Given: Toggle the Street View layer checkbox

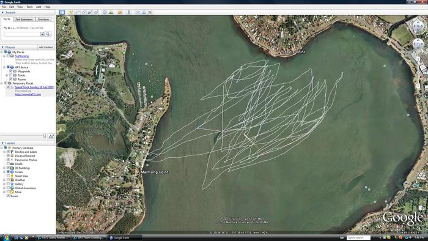Looking at the screenshot, I should (8, 176).
